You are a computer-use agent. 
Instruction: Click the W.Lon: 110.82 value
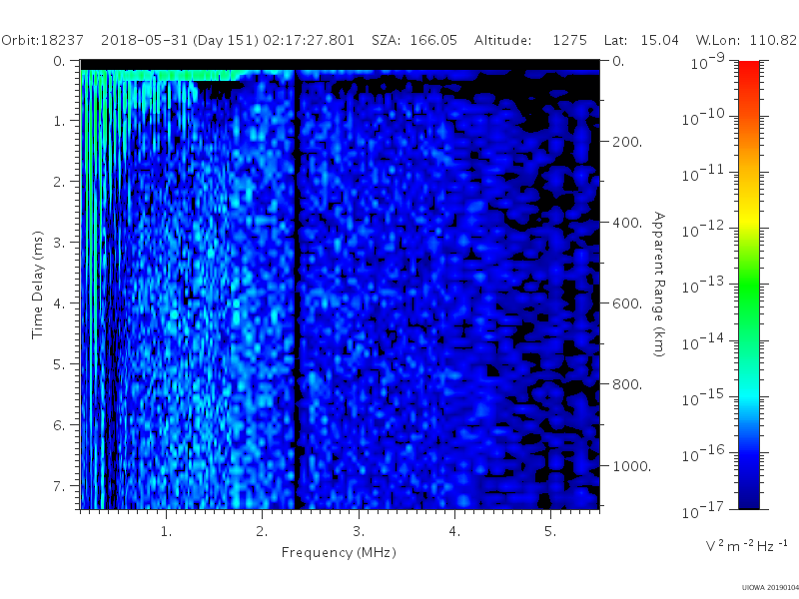746,40
